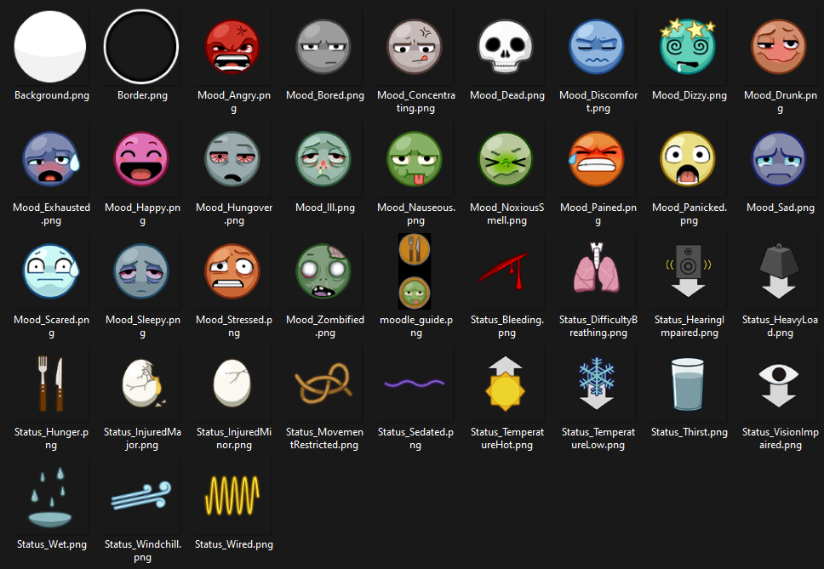
Task: Click the Mood_Zombified zombie face icon
Action: [323, 271]
